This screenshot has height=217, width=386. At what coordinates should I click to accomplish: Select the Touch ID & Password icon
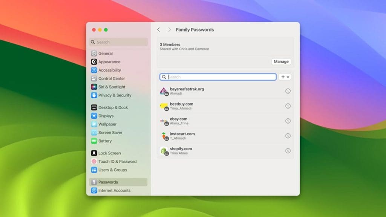point(93,161)
